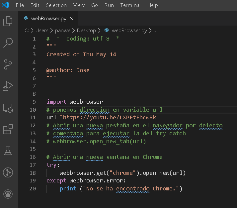Click '@author: Jose' on line 5
This screenshot has height=208, width=237.
coord(68,70)
